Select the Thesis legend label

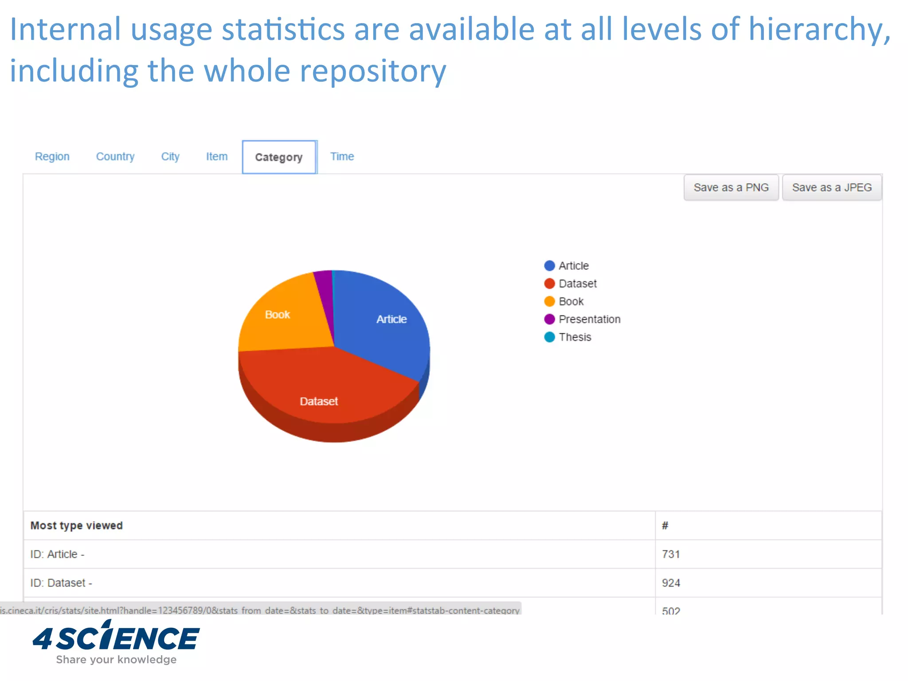coord(575,337)
